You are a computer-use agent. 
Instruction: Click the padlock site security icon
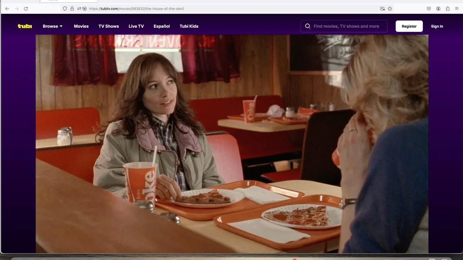(x=72, y=8)
